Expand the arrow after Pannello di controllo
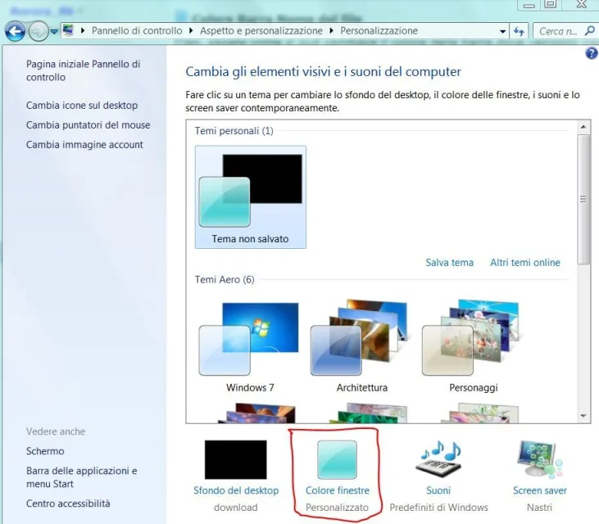599x524 pixels. point(191,30)
